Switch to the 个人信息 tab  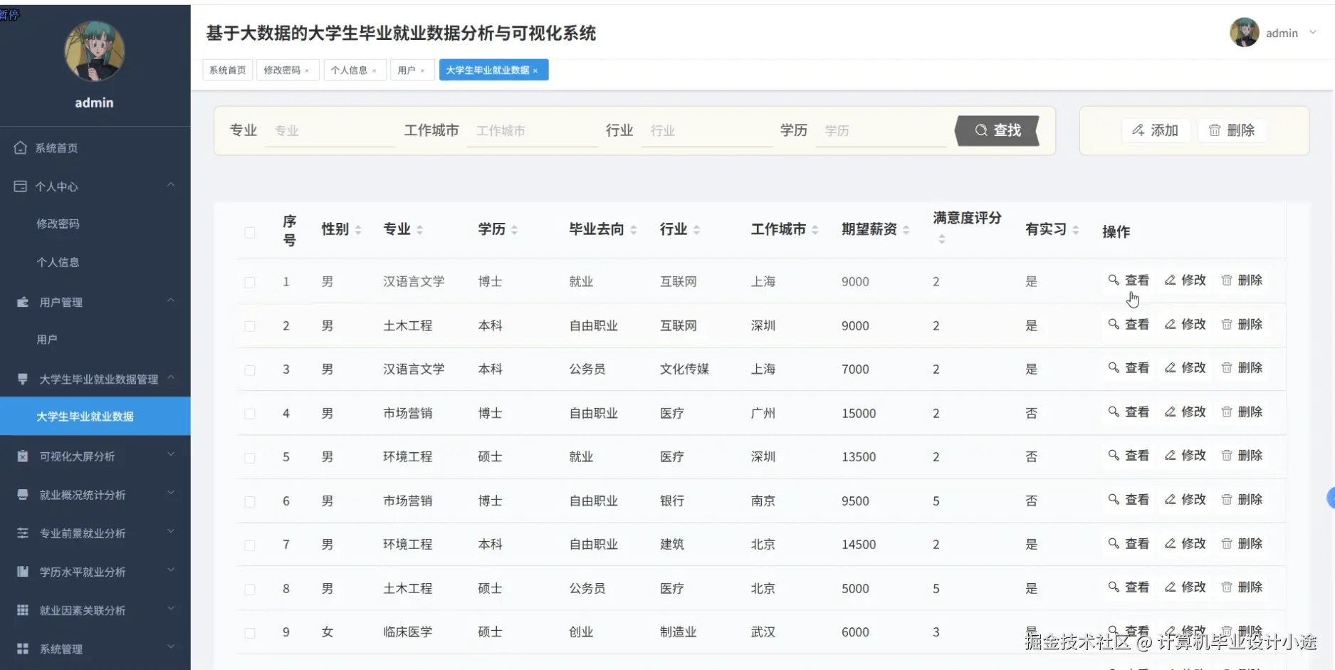350,70
